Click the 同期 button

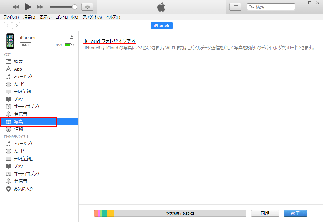click(x=265, y=213)
